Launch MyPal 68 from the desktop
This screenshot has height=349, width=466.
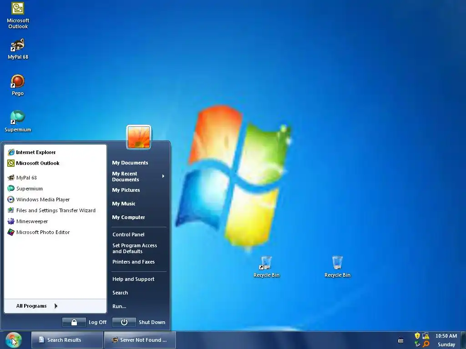(x=18, y=49)
